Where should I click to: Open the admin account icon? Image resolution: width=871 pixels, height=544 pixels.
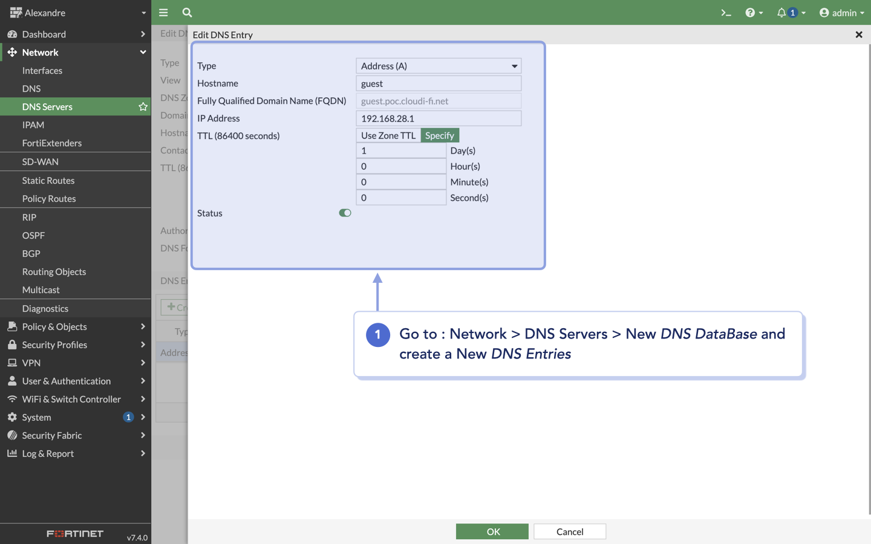tap(823, 12)
